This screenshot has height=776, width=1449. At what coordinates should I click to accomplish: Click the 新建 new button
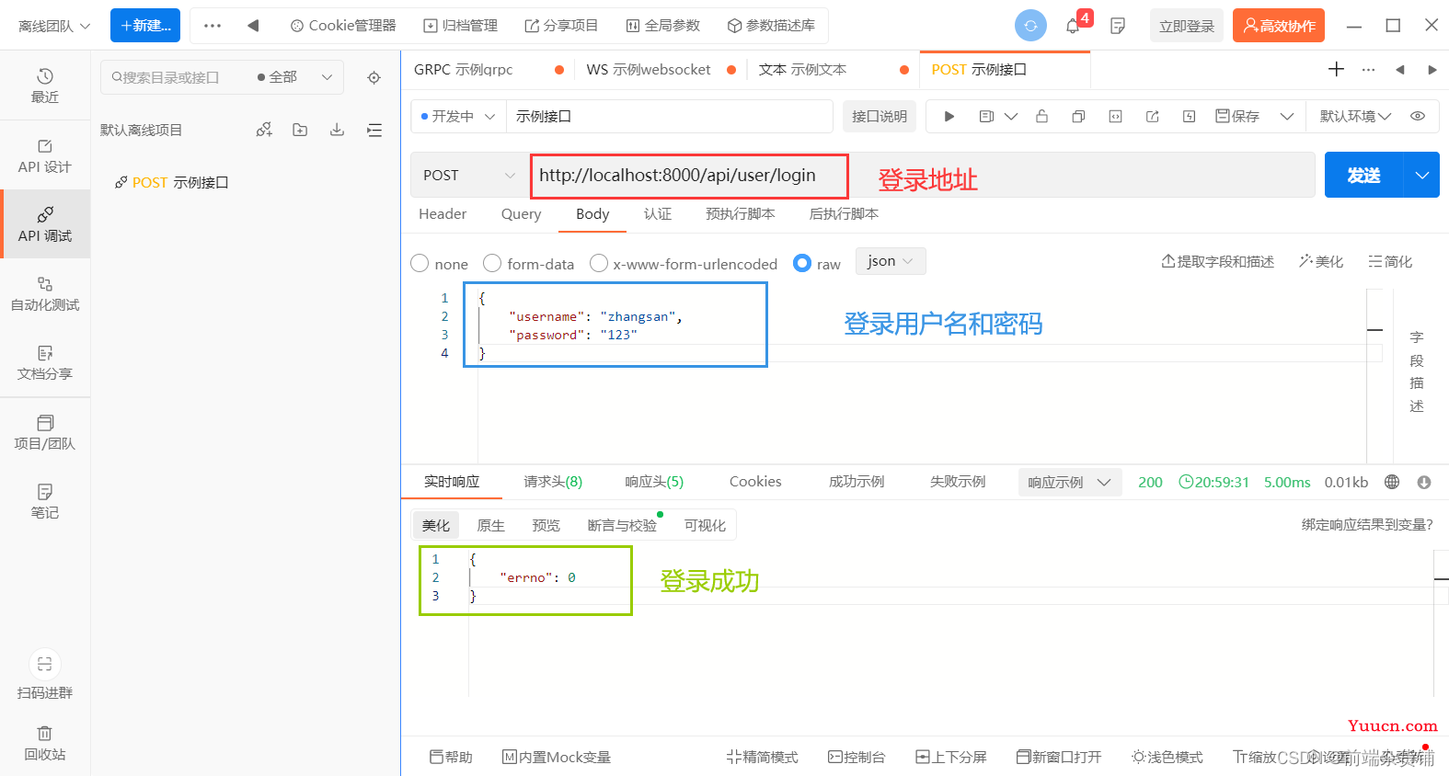point(145,26)
